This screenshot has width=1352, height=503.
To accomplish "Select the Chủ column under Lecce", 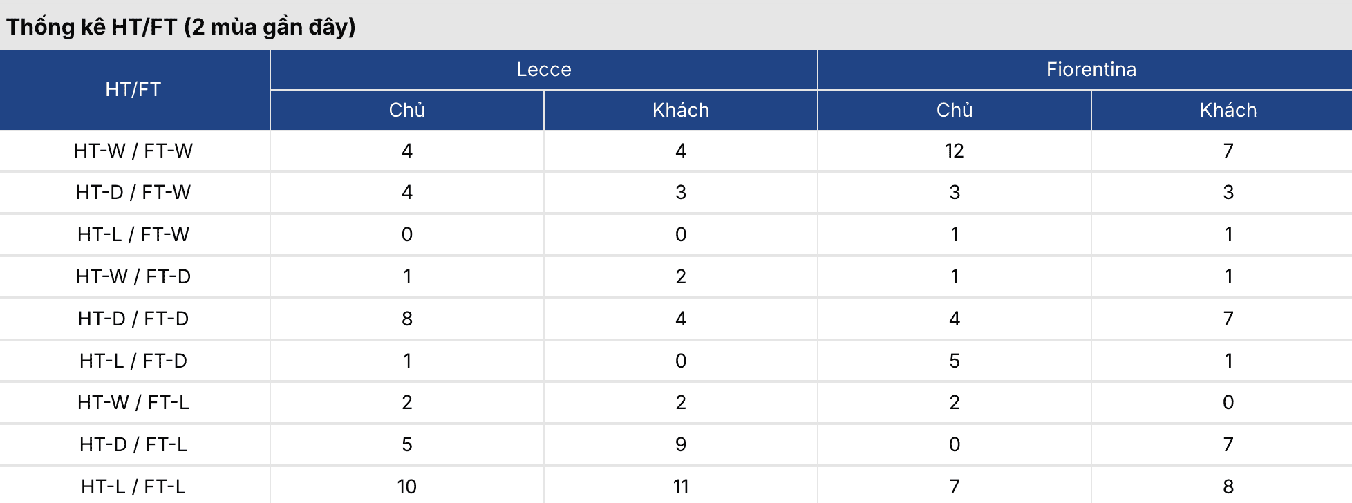I will (406, 110).
